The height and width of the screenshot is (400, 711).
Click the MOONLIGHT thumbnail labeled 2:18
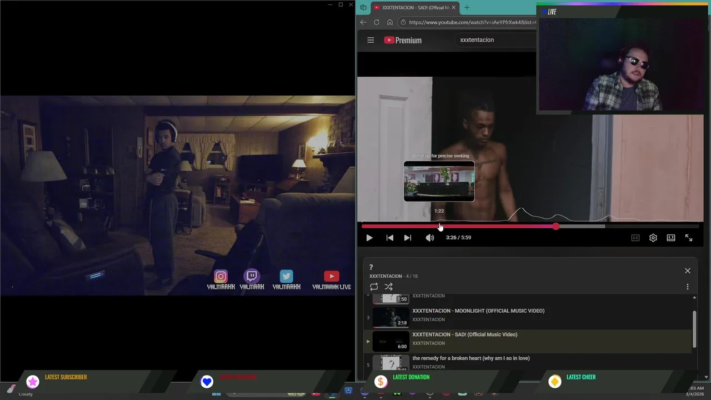click(x=390, y=317)
